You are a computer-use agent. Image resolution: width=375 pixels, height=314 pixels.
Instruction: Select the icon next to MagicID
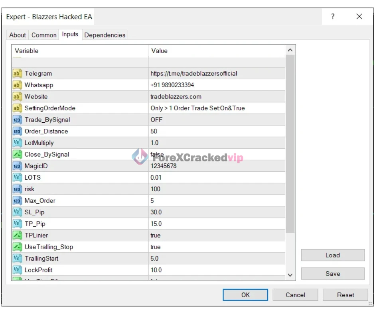17,166
